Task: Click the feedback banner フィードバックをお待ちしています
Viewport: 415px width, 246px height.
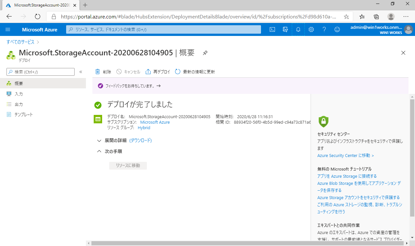Action: 129,86
